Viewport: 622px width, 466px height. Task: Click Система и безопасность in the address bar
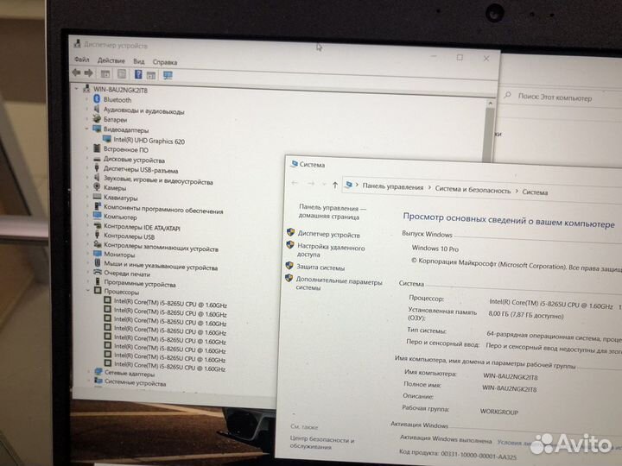click(471, 187)
